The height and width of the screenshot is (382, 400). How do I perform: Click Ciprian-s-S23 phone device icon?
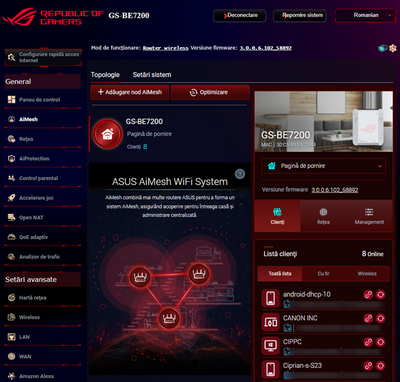[270, 370]
